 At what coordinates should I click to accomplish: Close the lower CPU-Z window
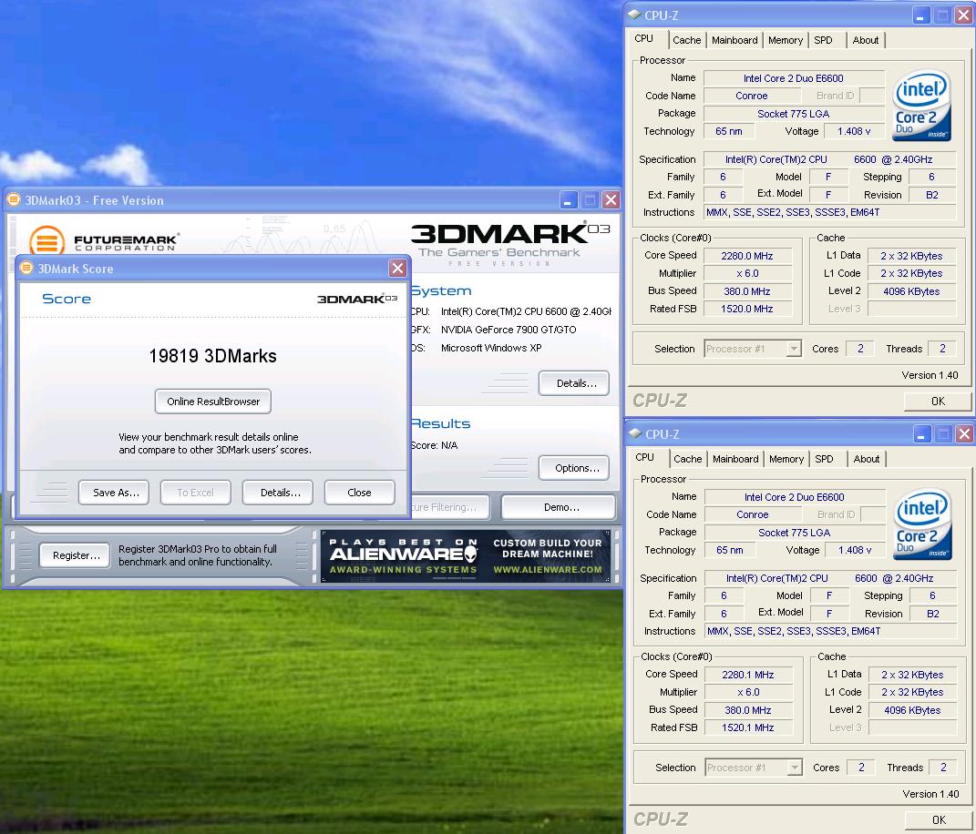pos(964,434)
